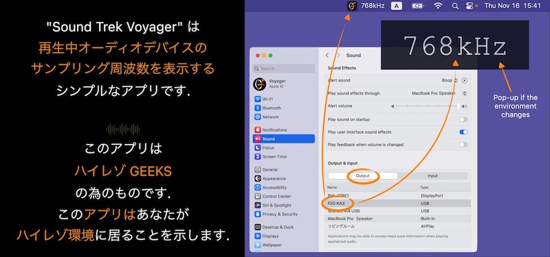Open the input source 'A' menu

point(397,6)
